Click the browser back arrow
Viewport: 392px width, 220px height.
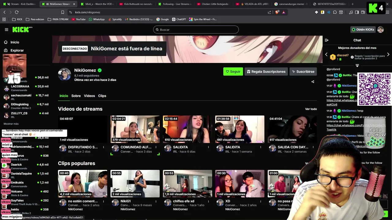point(4,12)
